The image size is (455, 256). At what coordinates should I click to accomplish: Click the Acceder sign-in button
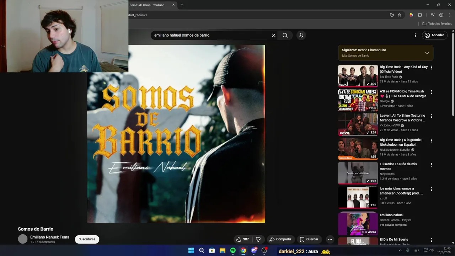click(434, 35)
